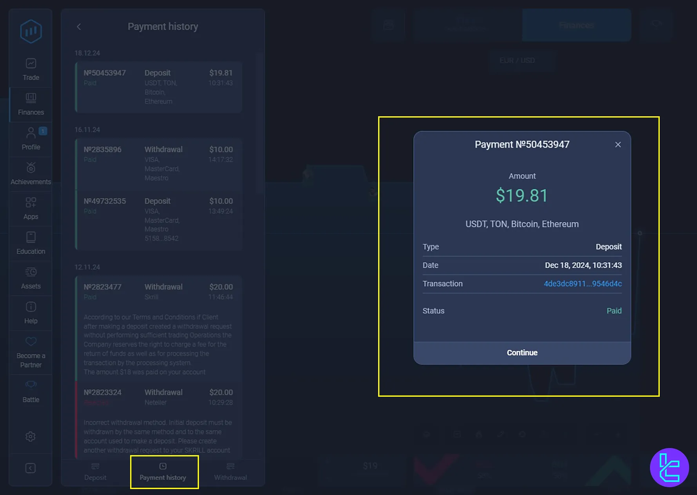Close the Payment №50453947 dialog
This screenshot has width=697, height=495.
click(x=618, y=145)
